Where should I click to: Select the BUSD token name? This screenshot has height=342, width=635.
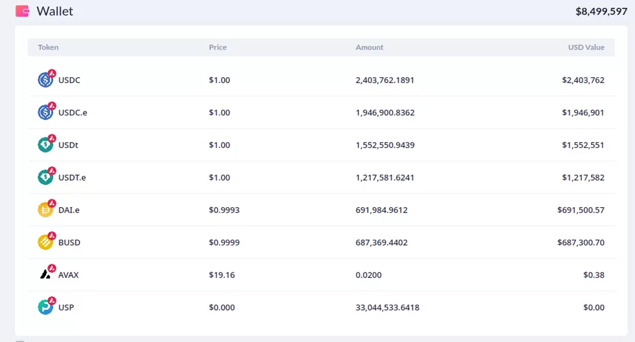(x=69, y=243)
